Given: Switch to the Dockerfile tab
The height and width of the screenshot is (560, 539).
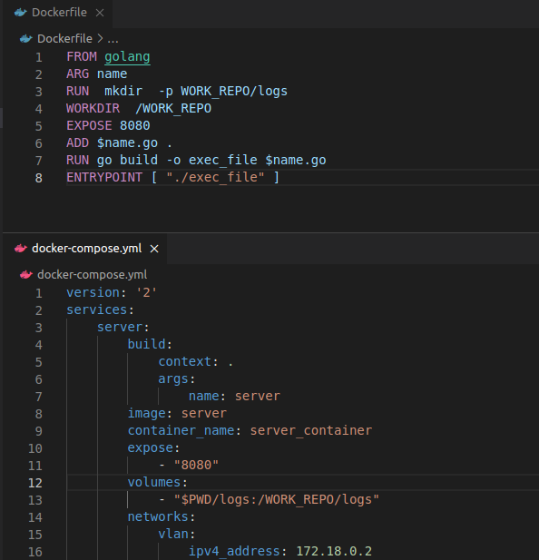Looking at the screenshot, I should point(57,14).
